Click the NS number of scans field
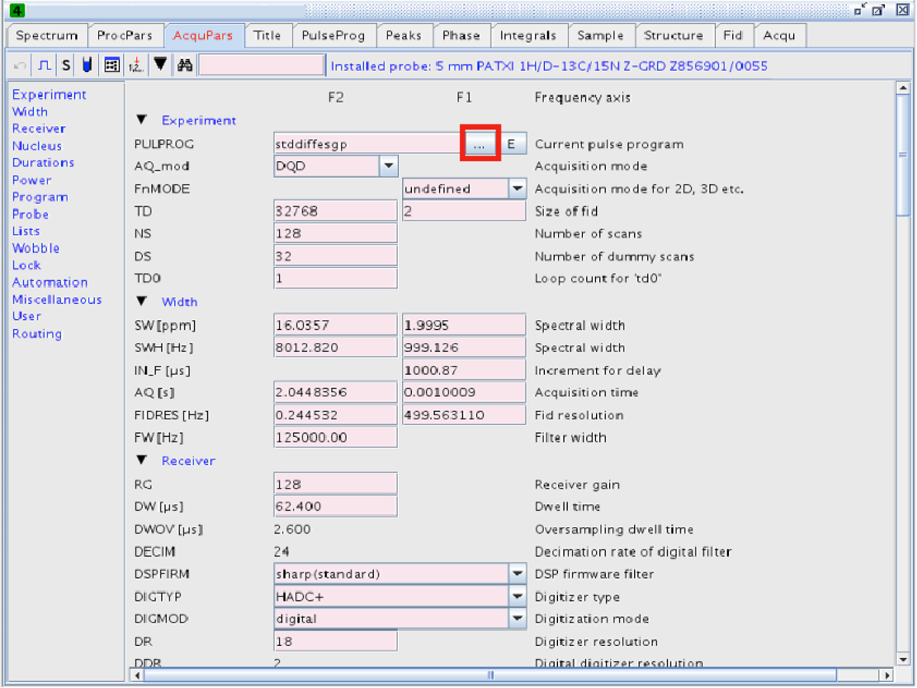The image size is (917, 688). [335, 234]
